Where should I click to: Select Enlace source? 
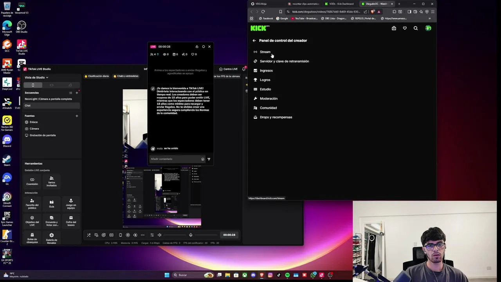click(x=31, y=122)
